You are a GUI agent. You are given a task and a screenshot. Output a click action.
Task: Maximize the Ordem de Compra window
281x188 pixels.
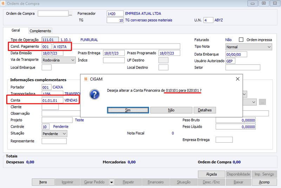tap(264, 4)
